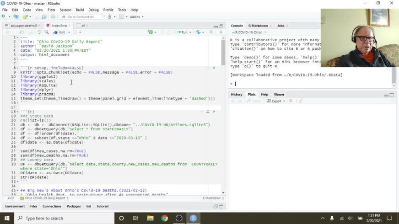
Task: Save all open documents icon
Action: click(44, 16)
